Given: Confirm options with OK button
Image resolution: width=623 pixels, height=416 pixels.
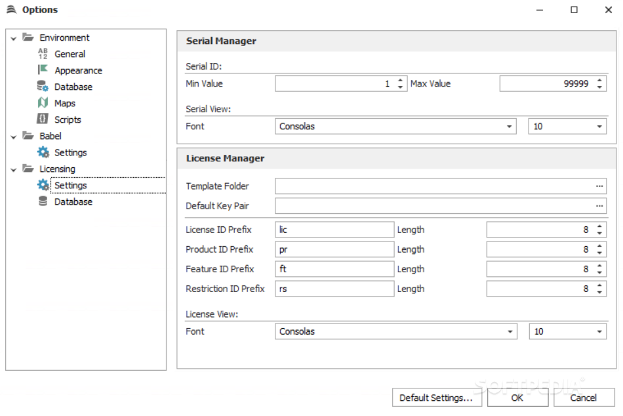Looking at the screenshot, I should click(517, 398).
